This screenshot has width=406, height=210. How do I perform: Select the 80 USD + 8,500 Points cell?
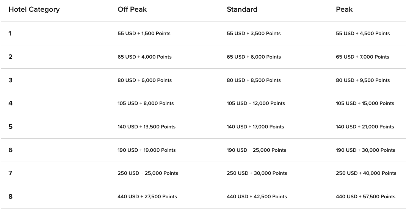(254, 80)
